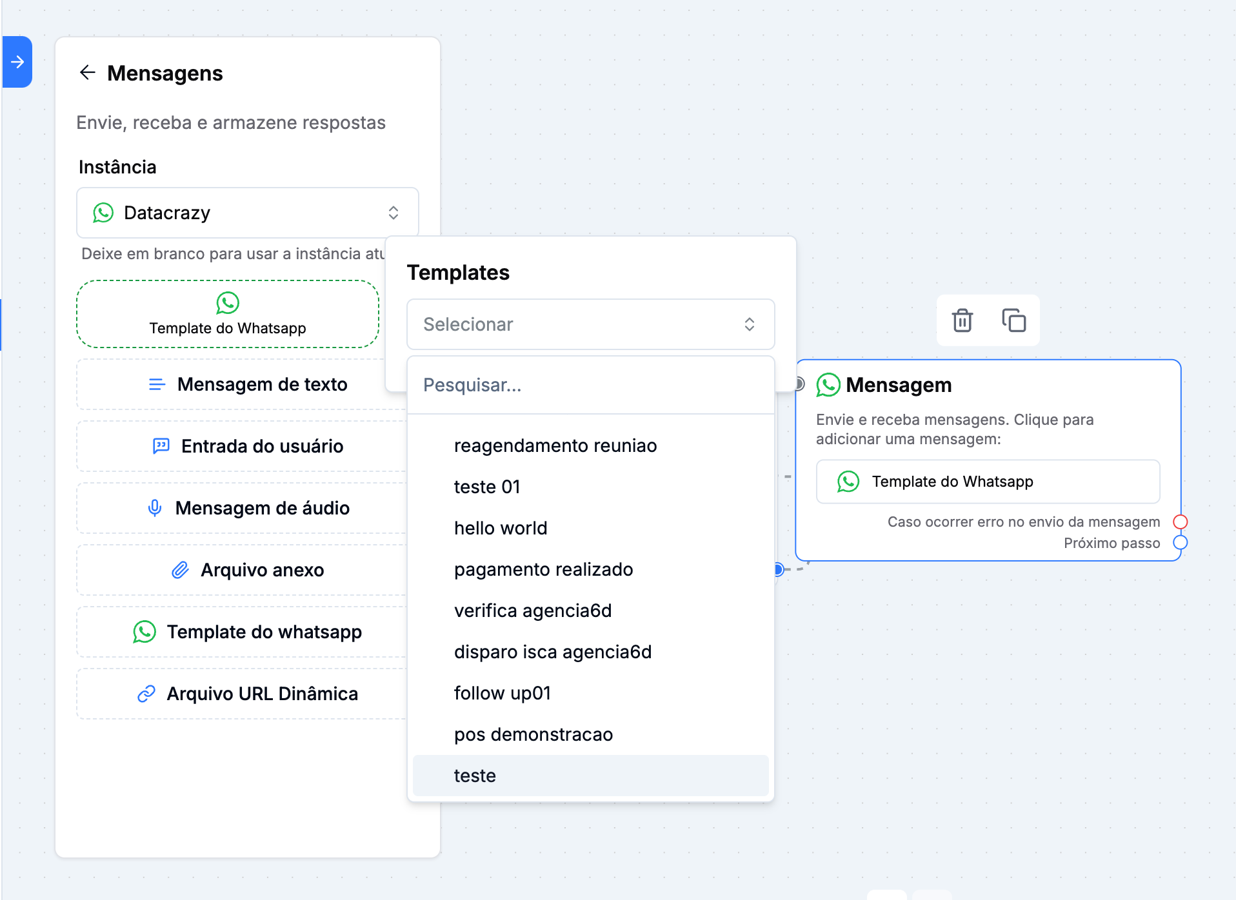Duplicate the Mensagem node with copy icon

[x=1013, y=320]
